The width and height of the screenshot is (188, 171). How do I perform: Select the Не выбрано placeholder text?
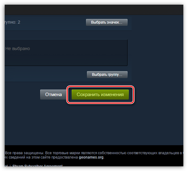point(18,49)
